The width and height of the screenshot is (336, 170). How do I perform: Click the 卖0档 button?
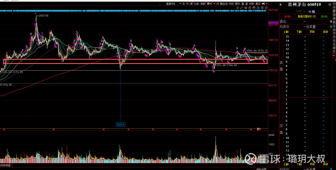[324, 16]
